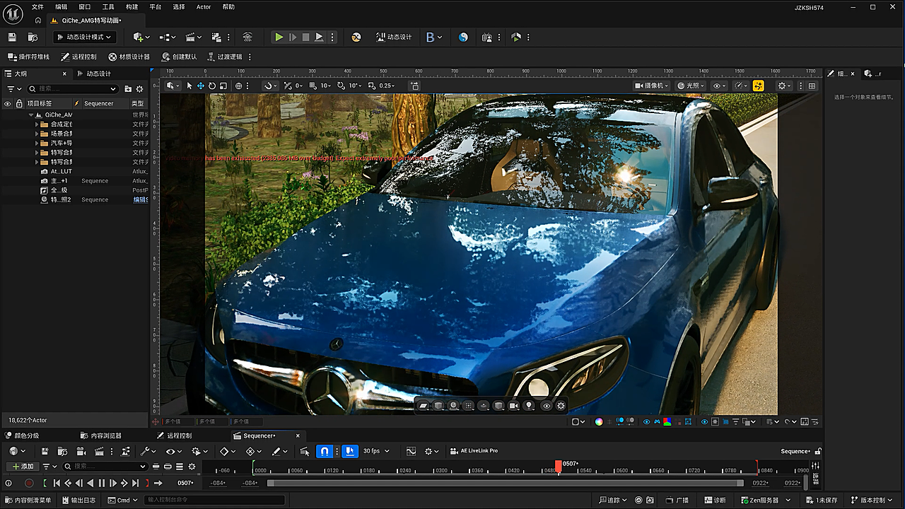The height and width of the screenshot is (509, 905).
Task: Toggle the first blue eye icon under the viewport
Action: (x=646, y=421)
